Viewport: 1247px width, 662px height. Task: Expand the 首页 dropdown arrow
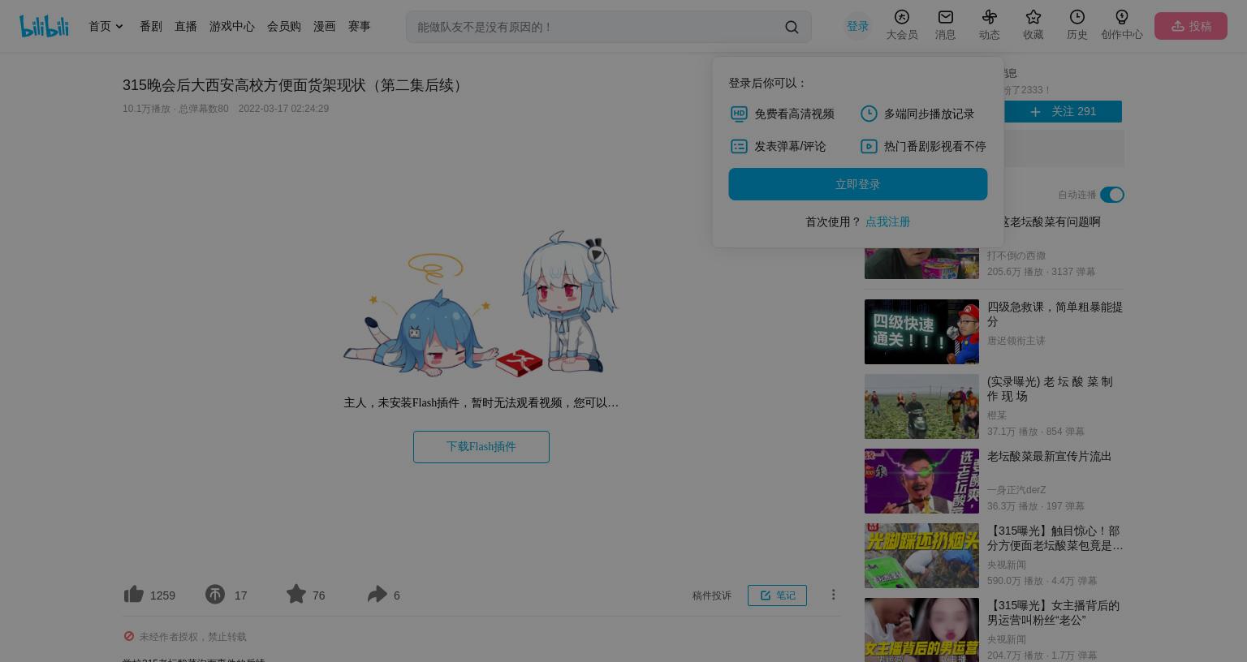coord(119,27)
